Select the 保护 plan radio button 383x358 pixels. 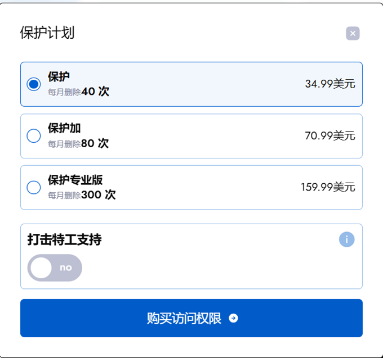(34, 84)
